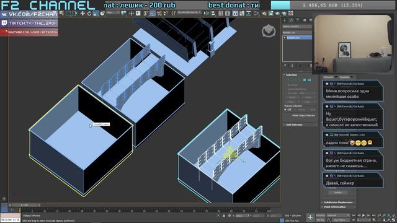Click the active Select and Scale tool
The height and width of the screenshot is (223, 397).
click(x=96, y=14)
